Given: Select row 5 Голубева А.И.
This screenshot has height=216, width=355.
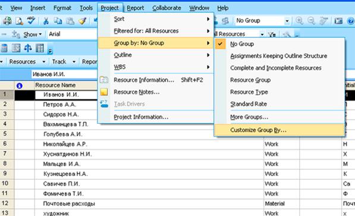Looking at the screenshot, I should (62, 134).
